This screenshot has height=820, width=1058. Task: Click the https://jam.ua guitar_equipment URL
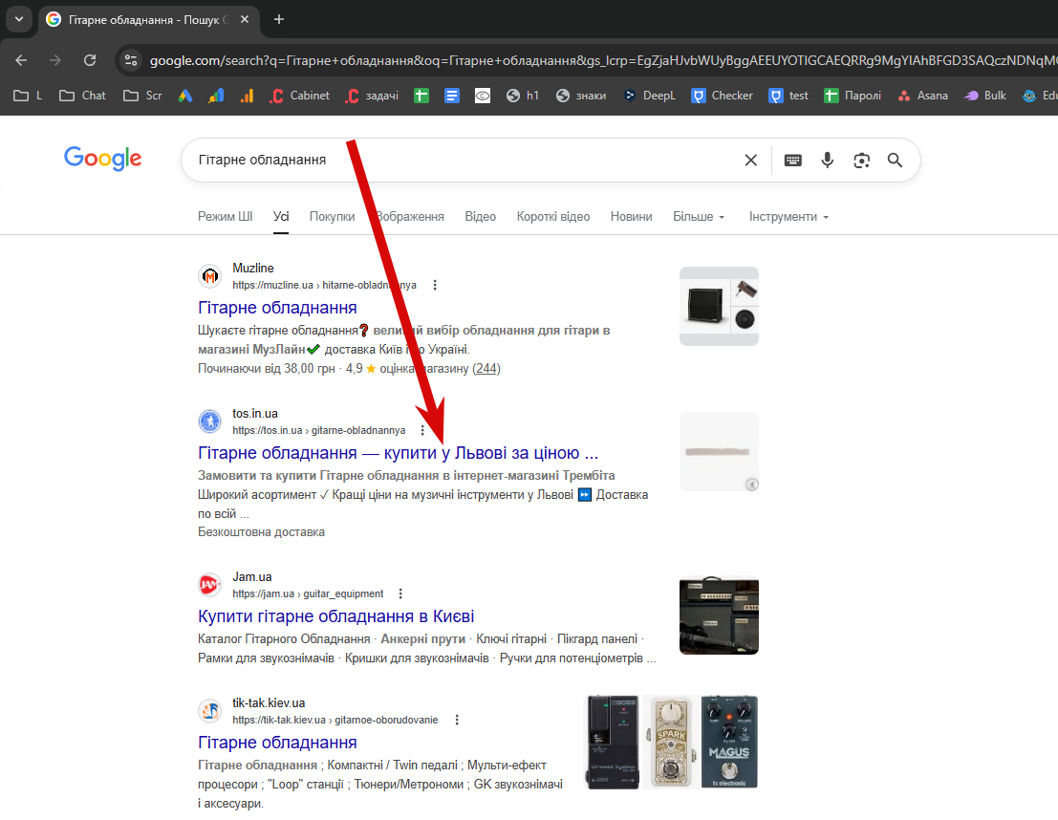(x=308, y=593)
